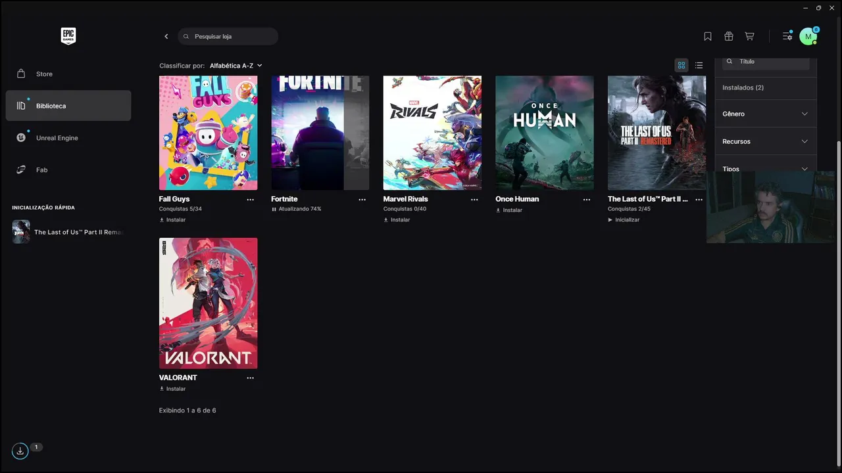Click Conquistas 2/45 under The Last of Us

629,209
